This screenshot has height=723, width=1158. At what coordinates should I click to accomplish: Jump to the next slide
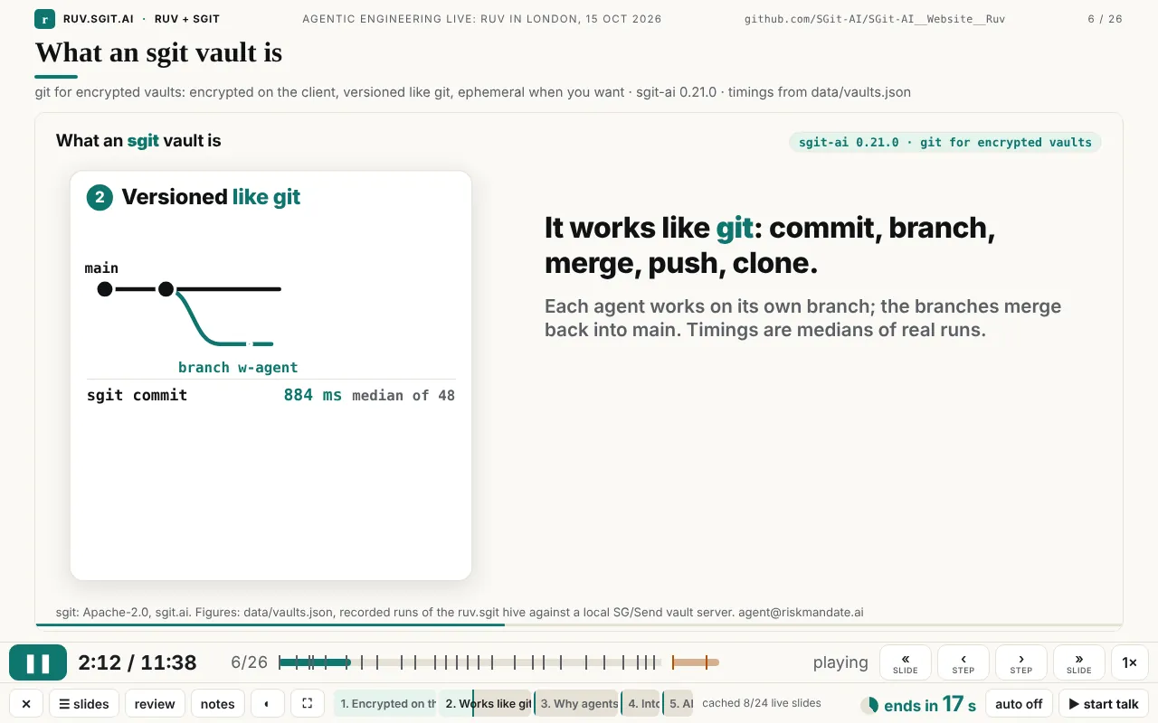(x=1079, y=662)
